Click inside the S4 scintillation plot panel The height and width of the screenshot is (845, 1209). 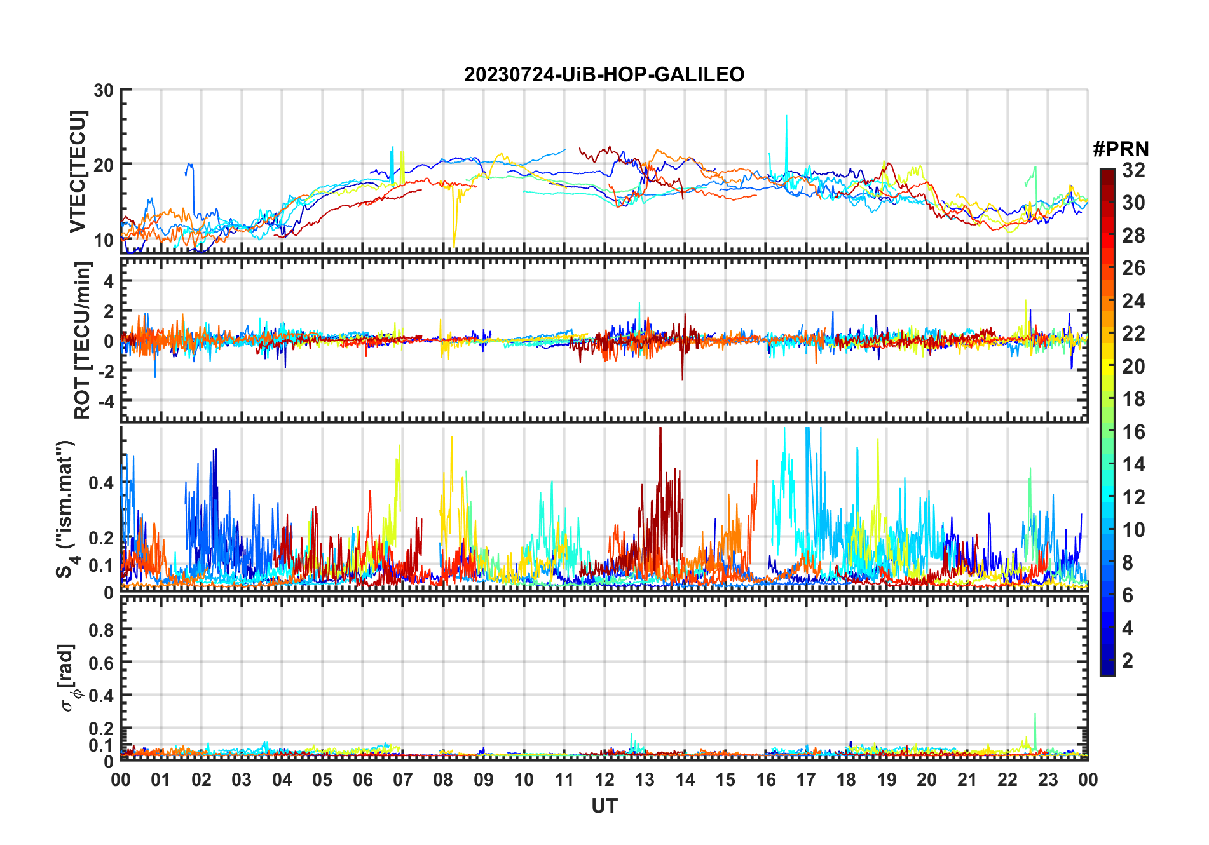[604, 509]
